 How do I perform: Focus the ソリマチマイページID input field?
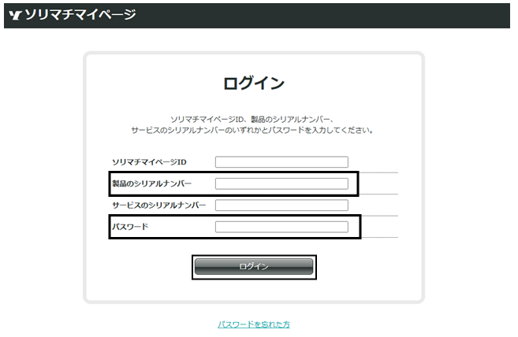pyautogui.click(x=281, y=162)
